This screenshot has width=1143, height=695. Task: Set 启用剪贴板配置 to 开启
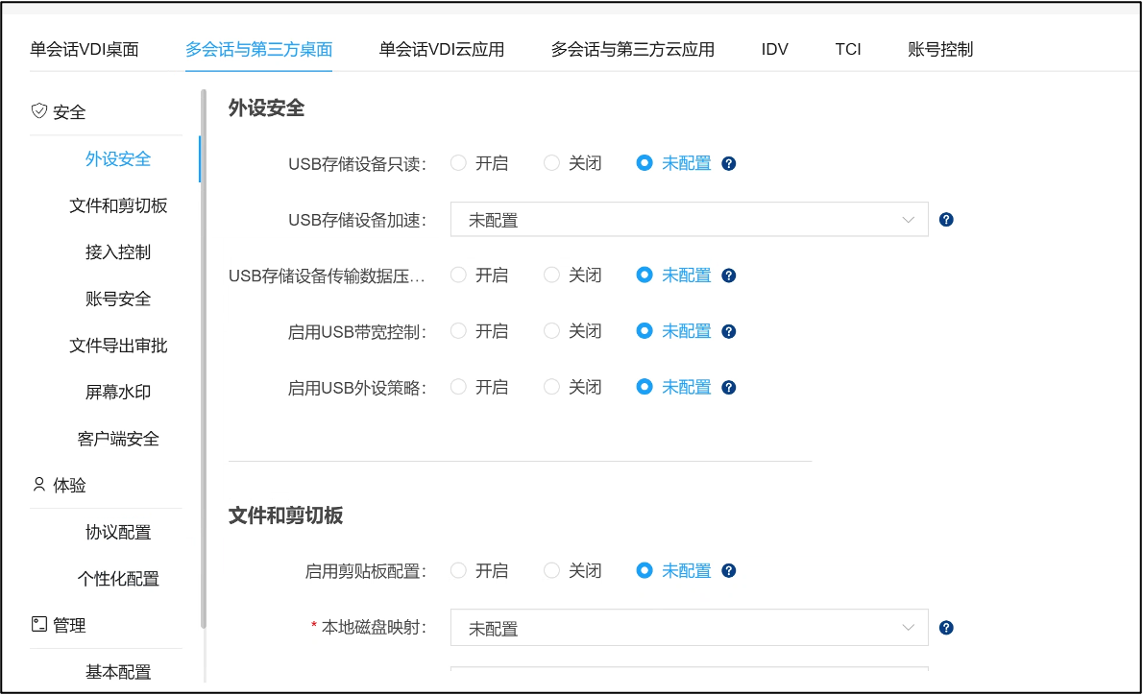coord(458,571)
